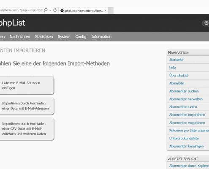
Task: Click the search magnifier in address bar
Action: pos(46,10)
